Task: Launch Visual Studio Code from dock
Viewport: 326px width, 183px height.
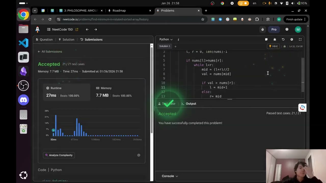Action: point(23,43)
